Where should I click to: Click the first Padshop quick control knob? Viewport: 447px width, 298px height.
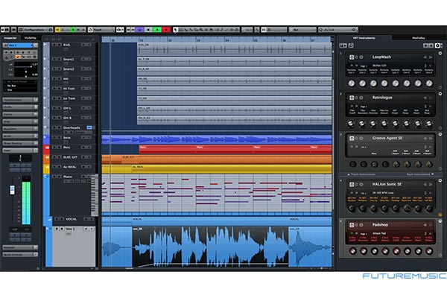[353, 251]
